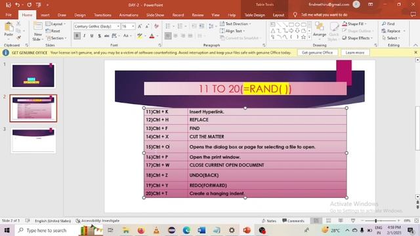Select the triangle shape in gallery

[x=273, y=31]
